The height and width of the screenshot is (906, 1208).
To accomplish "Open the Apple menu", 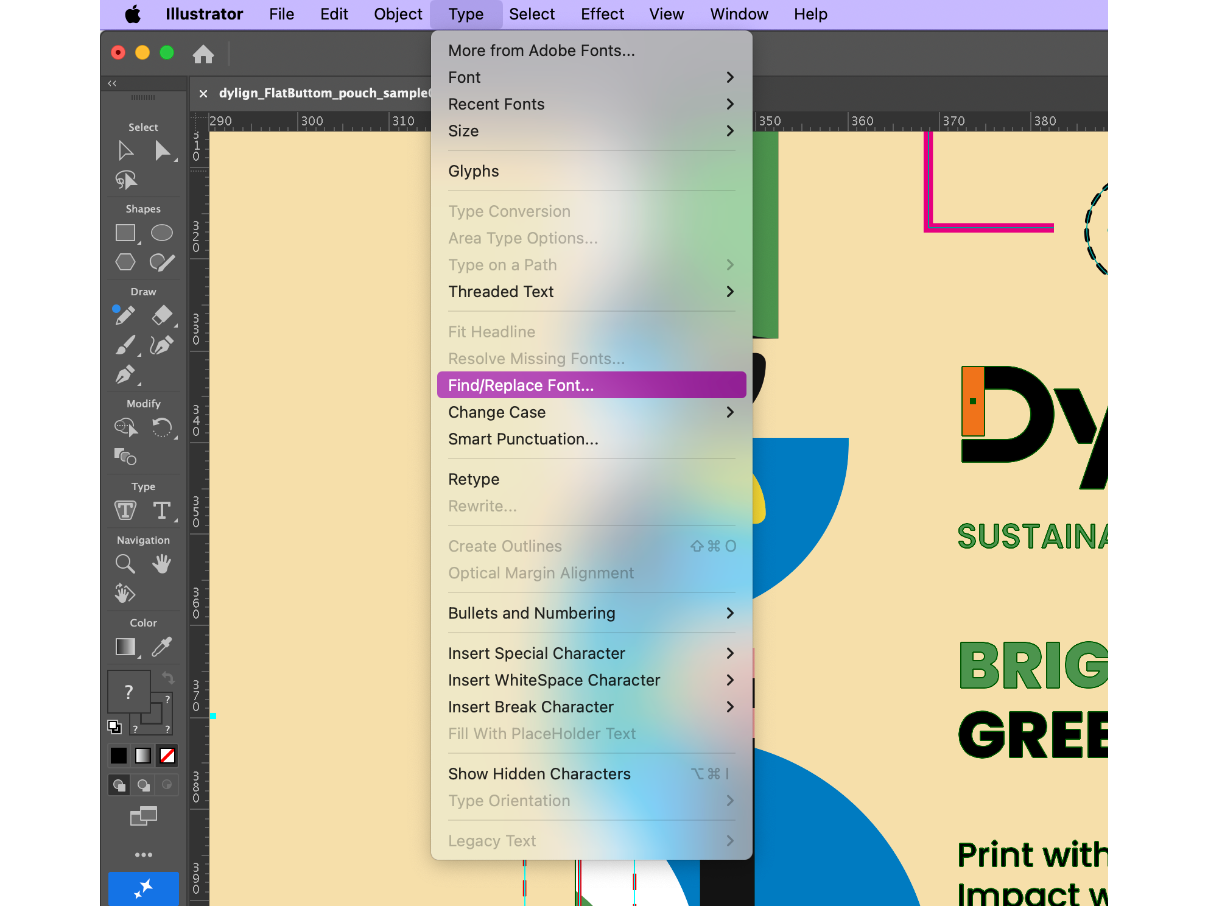I will click(x=133, y=14).
